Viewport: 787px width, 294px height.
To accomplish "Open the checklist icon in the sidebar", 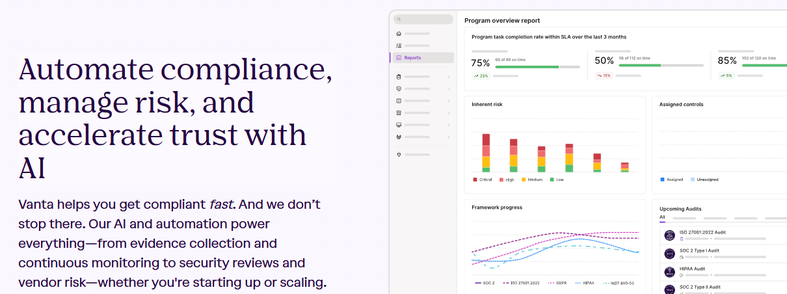I will (x=399, y=46).
